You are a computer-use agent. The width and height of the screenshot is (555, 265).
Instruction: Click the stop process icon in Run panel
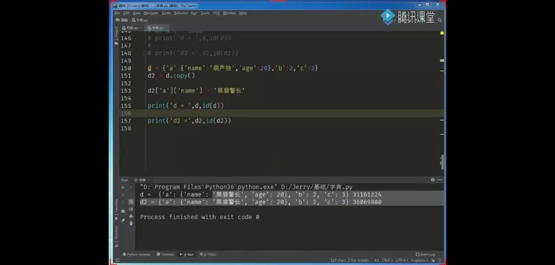point(123,195)
